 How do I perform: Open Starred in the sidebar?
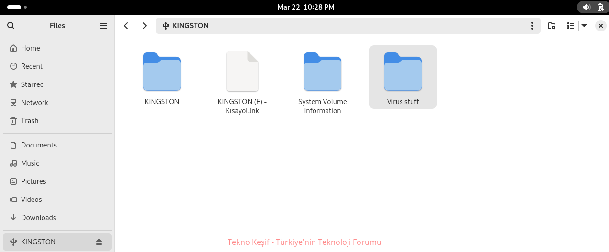[x=57, y=84]
